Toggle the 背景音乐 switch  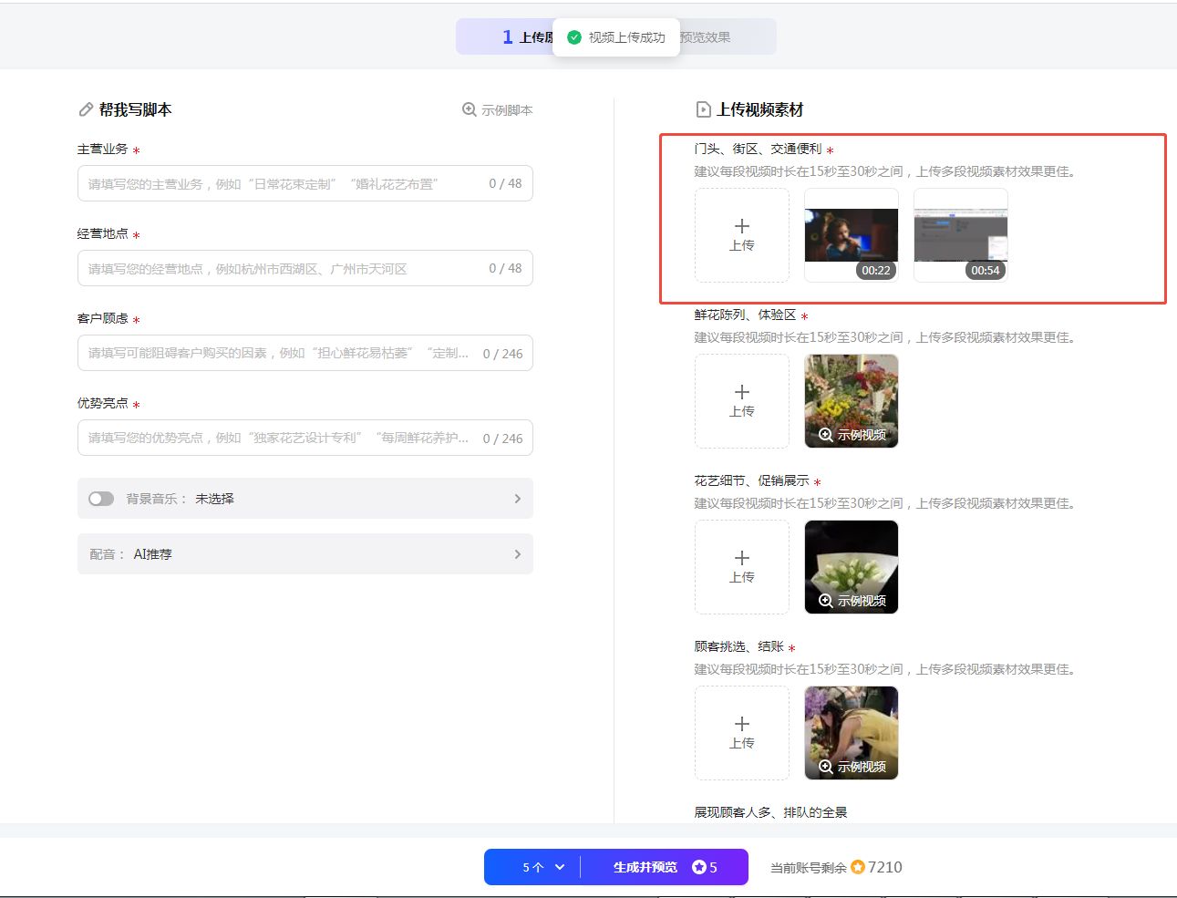[101, 499]
